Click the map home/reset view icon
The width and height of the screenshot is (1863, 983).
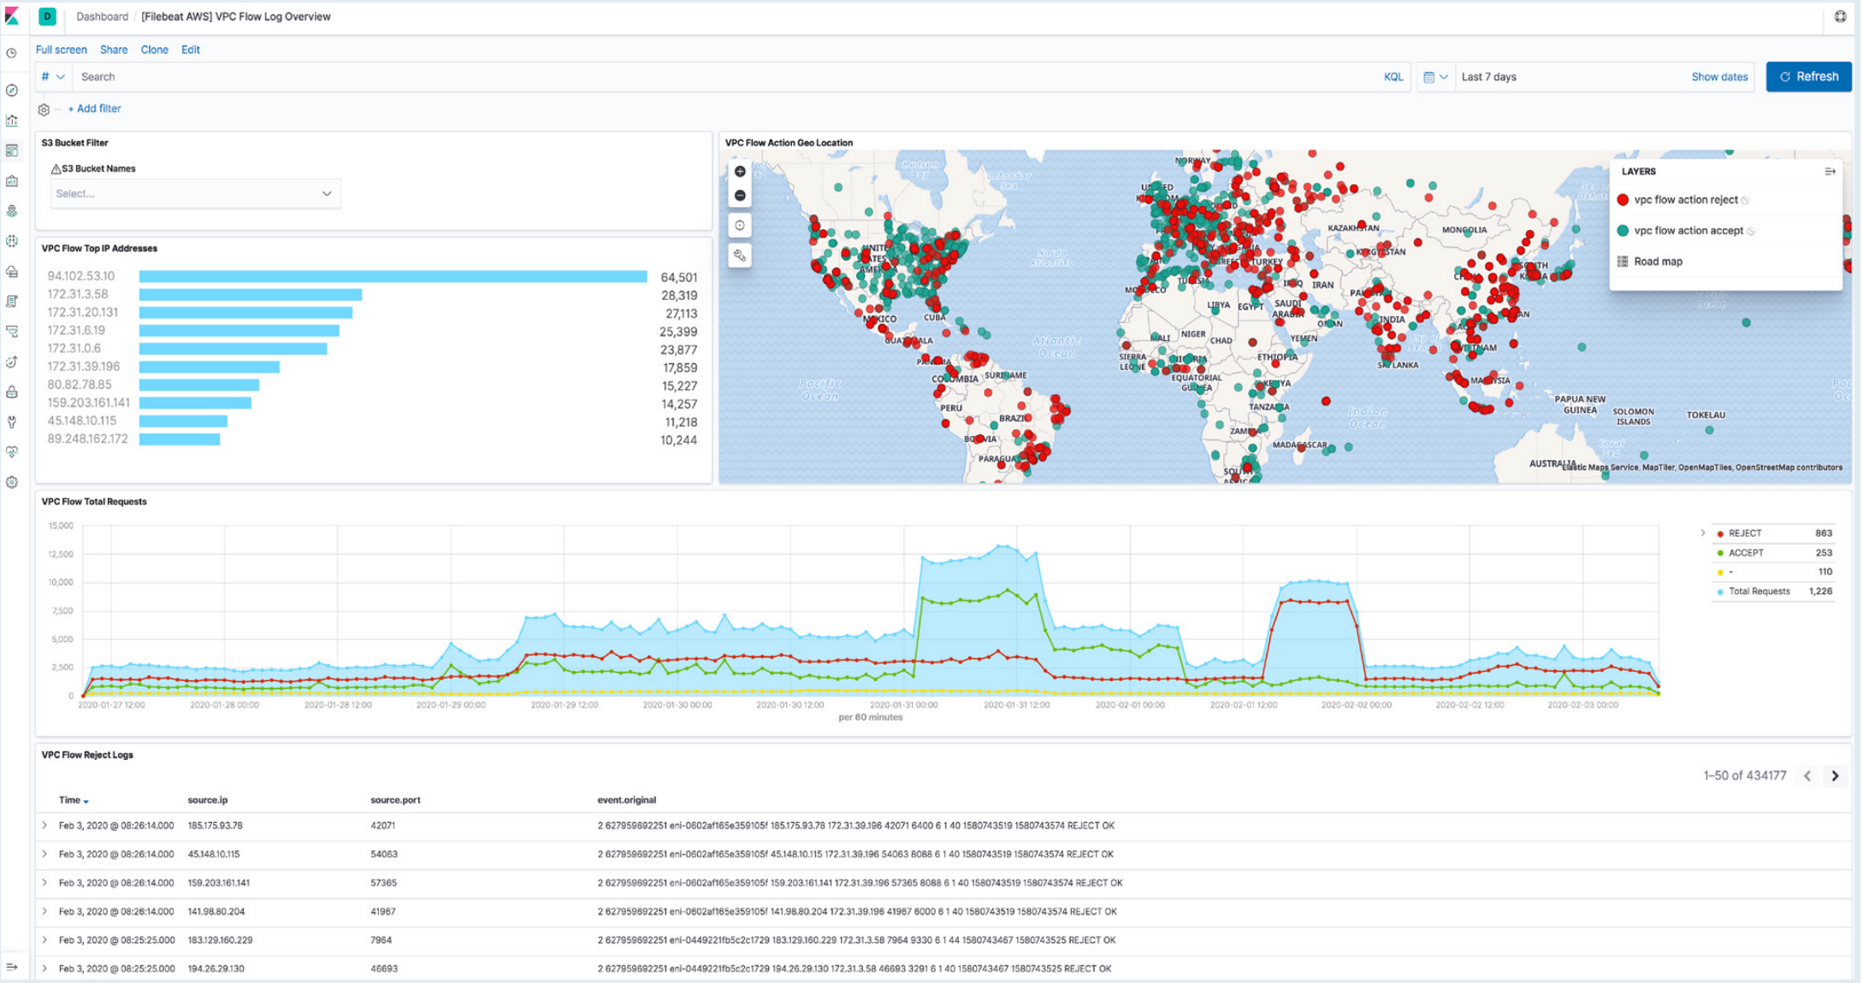739,227
